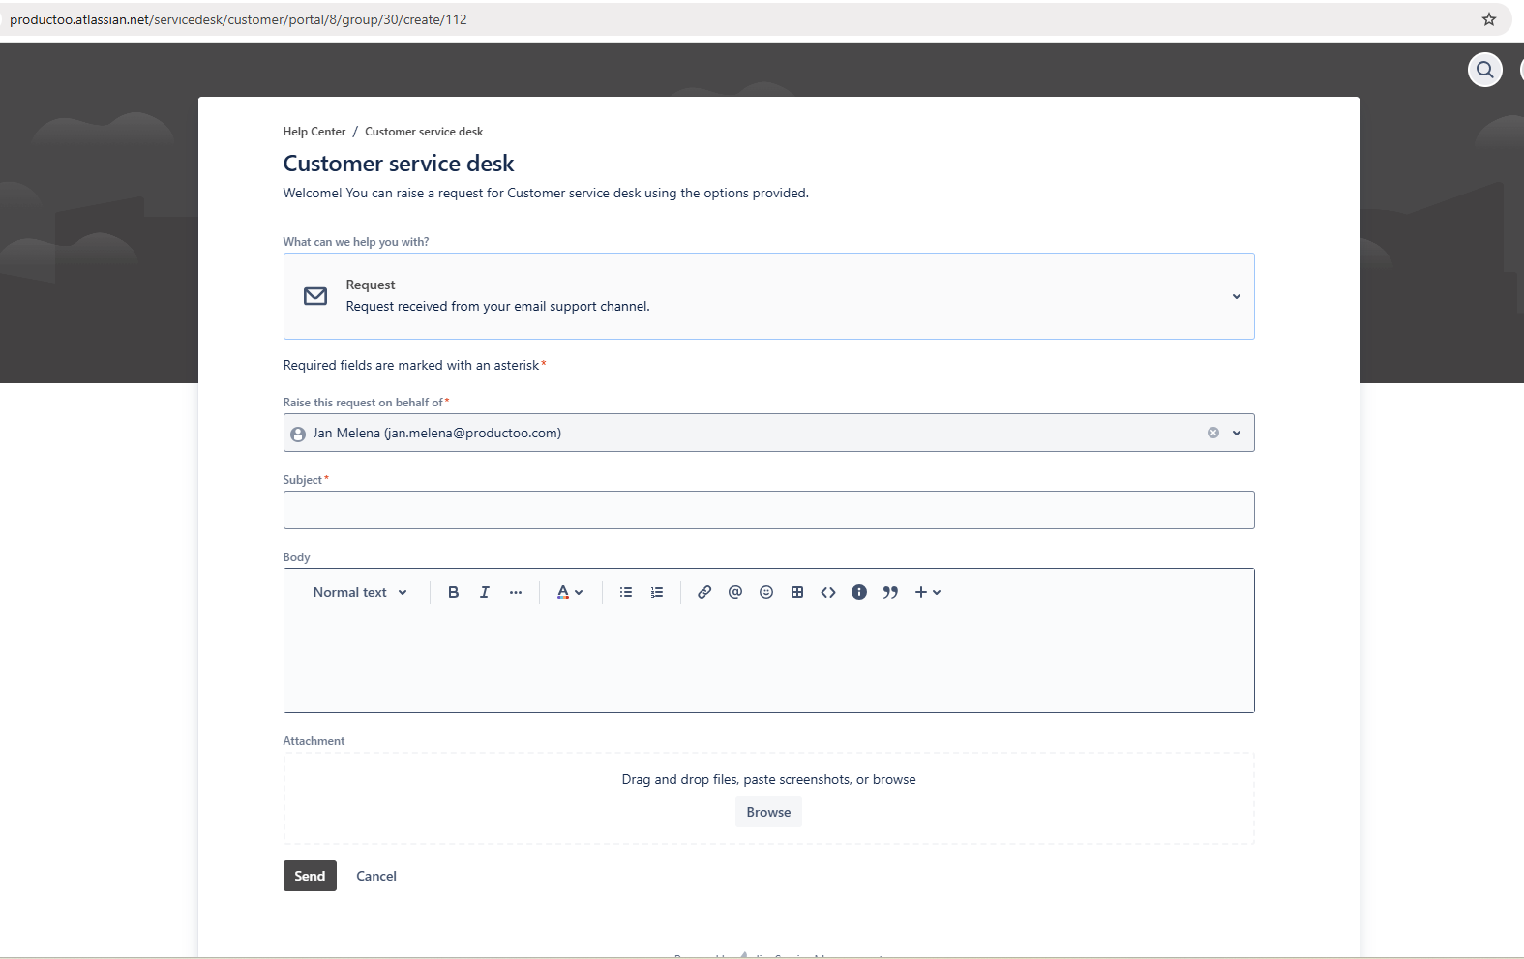Insert a bullet list
This screenshot has width=1524, height=959.
(x=626, y=592)
